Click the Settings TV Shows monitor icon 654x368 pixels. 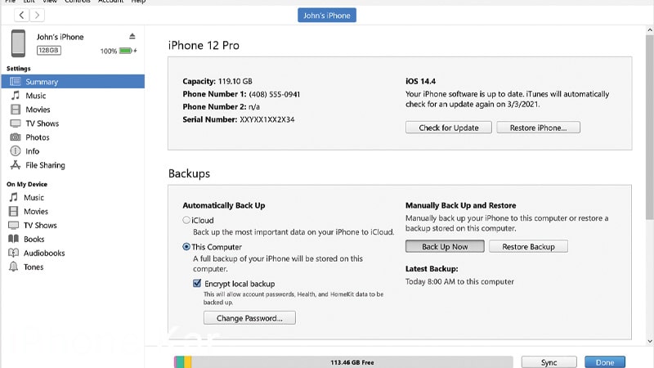click(x=16, y=123)
